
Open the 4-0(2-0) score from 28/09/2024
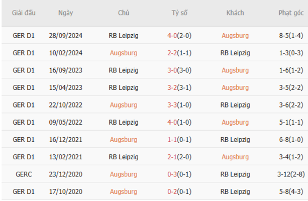pyautogui.click(x=179, y=36)
